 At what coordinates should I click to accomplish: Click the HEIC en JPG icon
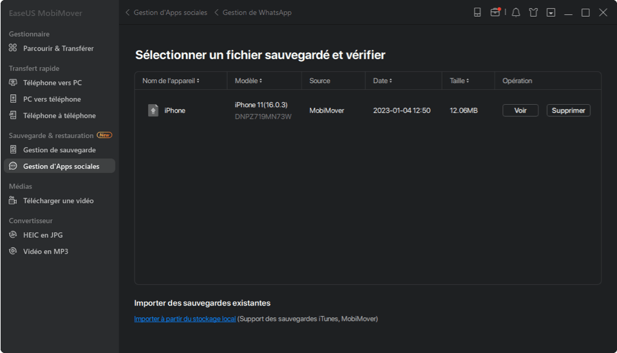tap(13, 235)
